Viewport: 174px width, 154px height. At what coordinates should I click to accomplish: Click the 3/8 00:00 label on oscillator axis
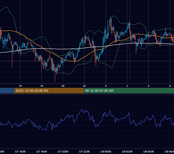(x=106, y=151)
